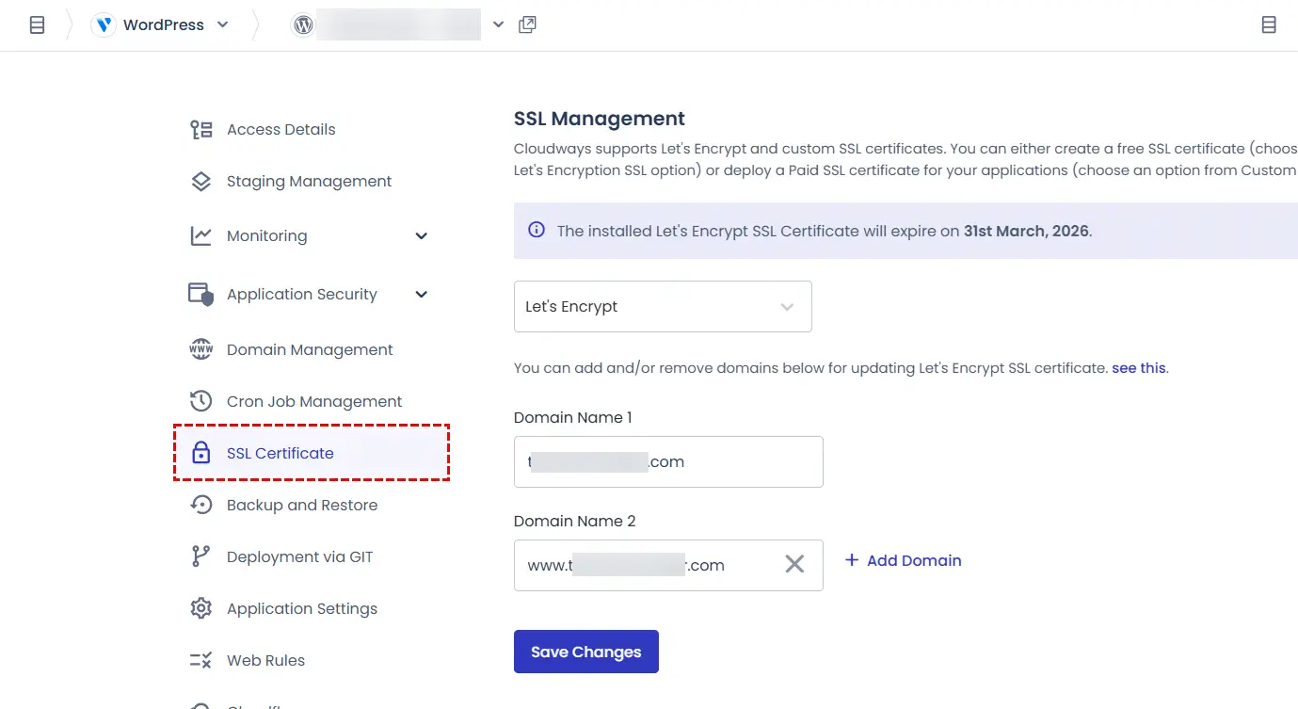Remove Domain Name 2 with X icon
Viewport: 1298px width, 709px height.
tap(794, 564)
